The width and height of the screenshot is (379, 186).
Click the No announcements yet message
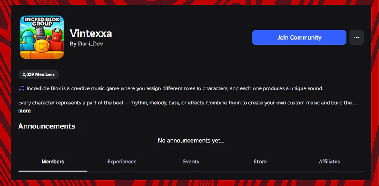(191, 141)
